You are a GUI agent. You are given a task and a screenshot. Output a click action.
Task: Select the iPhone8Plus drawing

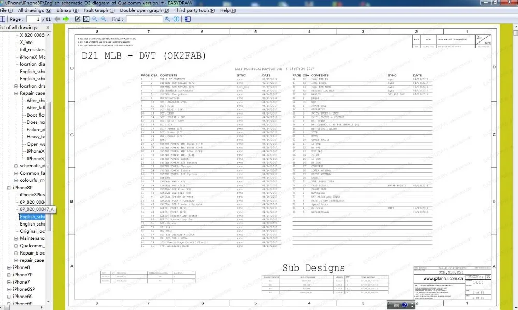click(x=32, y=195)
